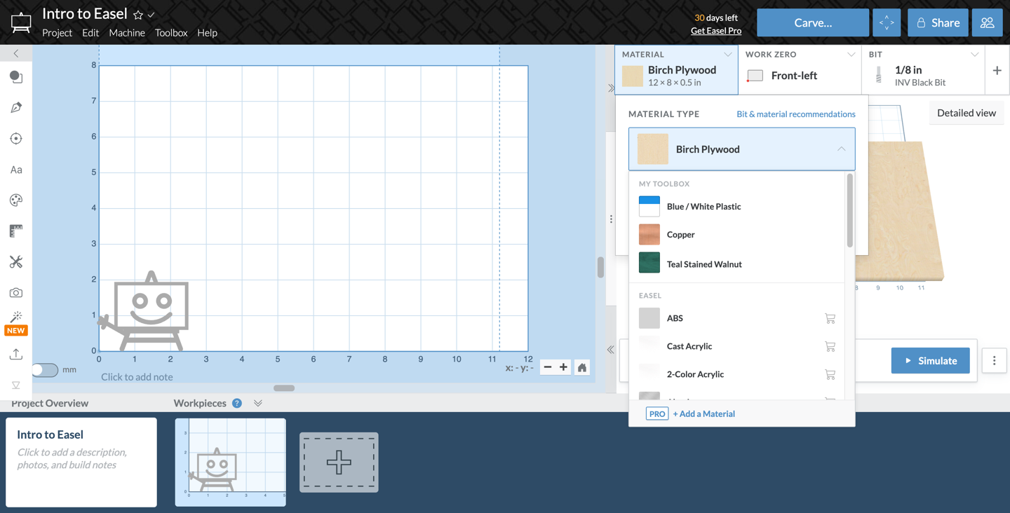This screenshot has height=513, width=1010.
Task: Select the Pen drawing tool
Action: pos(15,108)
